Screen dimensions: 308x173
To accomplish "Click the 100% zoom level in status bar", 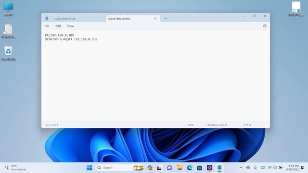I will pyautogui.click(x=191, y=125).
